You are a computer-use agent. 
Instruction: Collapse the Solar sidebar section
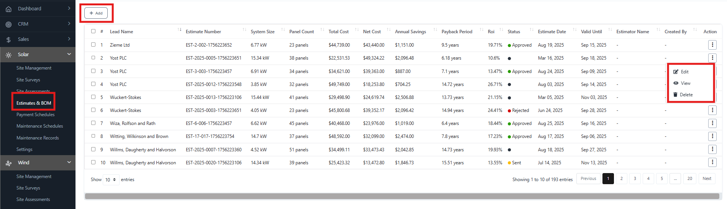coord(69,54)
